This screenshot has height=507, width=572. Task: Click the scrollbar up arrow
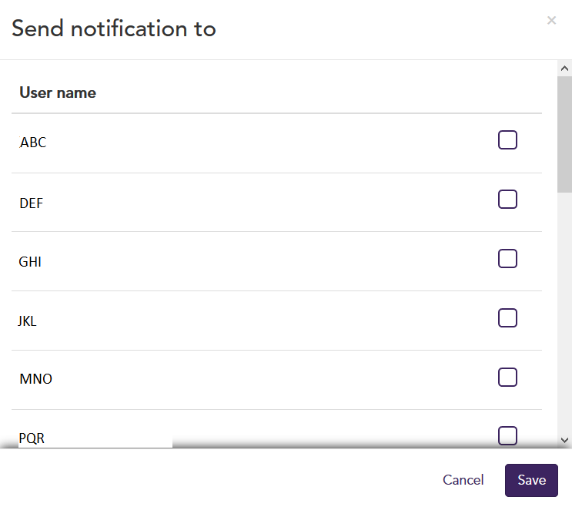coord(564,69)
